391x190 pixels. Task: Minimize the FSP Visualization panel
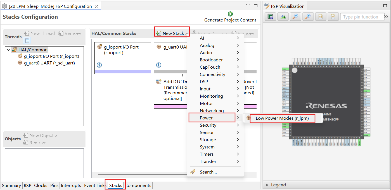tap(377, 5)
